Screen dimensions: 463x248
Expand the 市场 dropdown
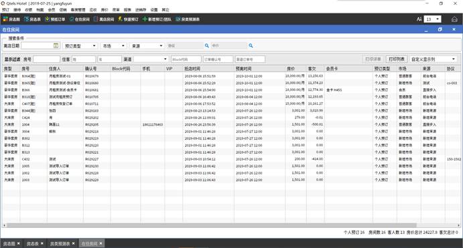(x=123, y=45)
